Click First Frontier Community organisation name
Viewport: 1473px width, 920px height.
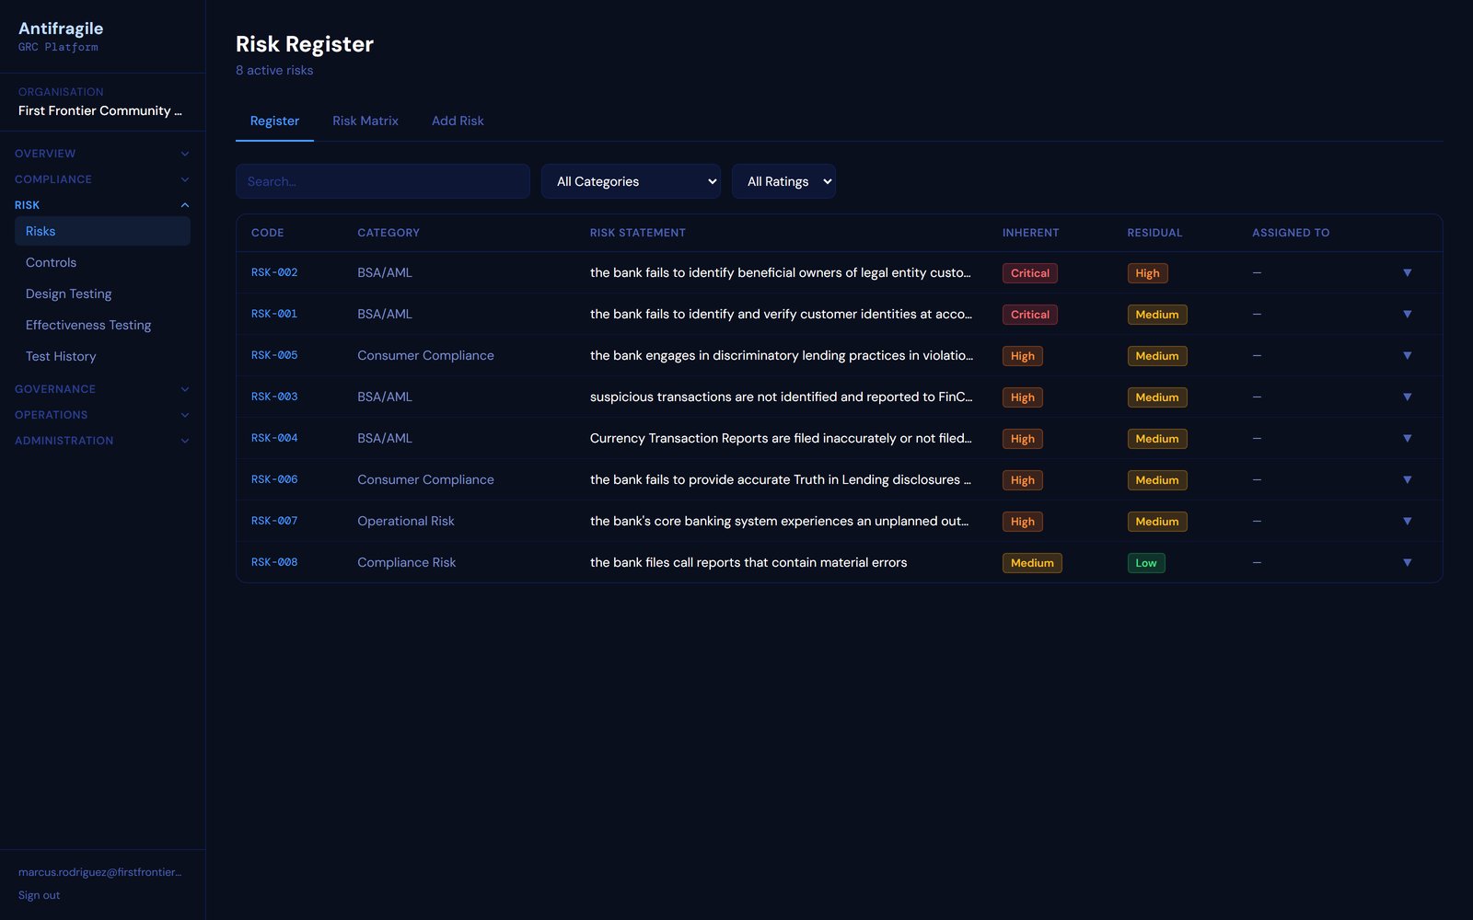click(100, 110)
